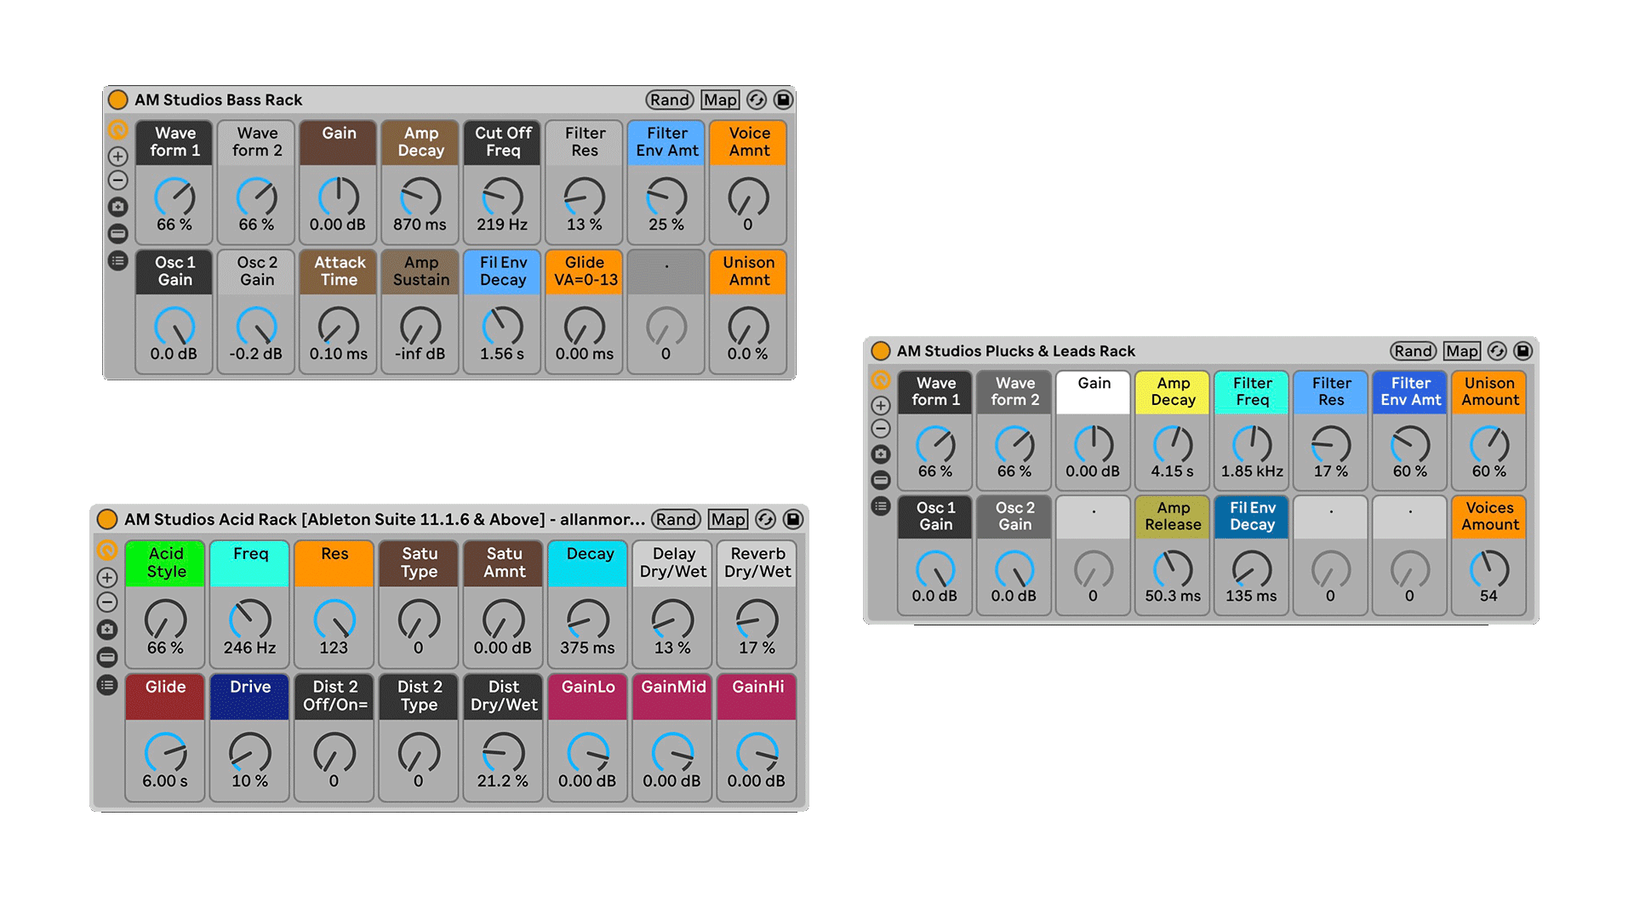1634x919 pixels.
Task: Click hot-swap preset icon in Plucks & Leads Rack
Action: (1497, 351)
